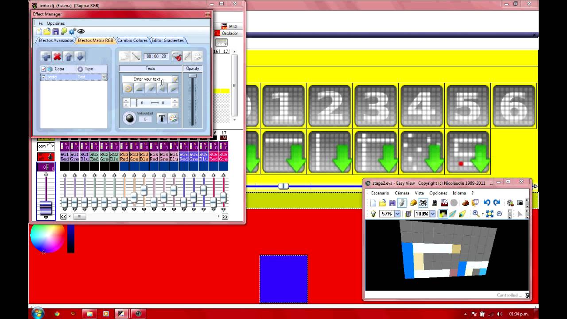Open the Cámara menu in Easy View
567x319 pixels.
pos(402,193)
